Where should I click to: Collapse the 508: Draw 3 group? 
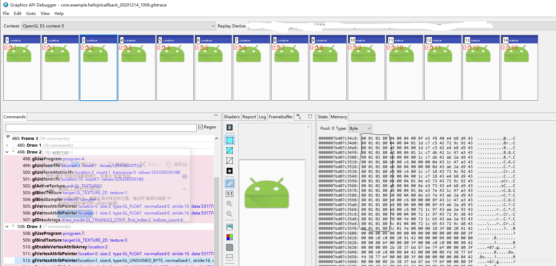point(7,227)
